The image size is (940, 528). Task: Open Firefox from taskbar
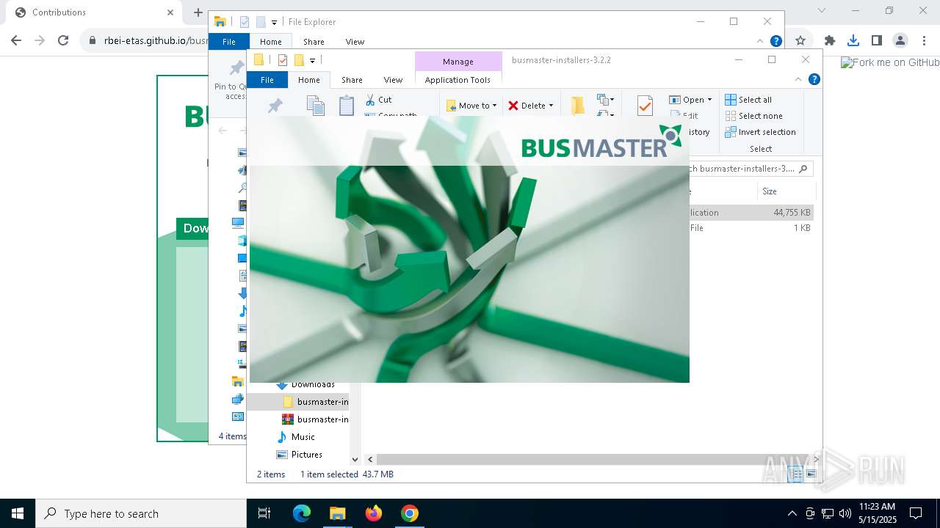(374, 513)
